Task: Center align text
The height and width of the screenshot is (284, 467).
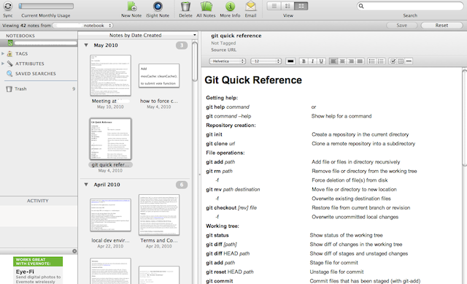Action: (x=342, y=61)
